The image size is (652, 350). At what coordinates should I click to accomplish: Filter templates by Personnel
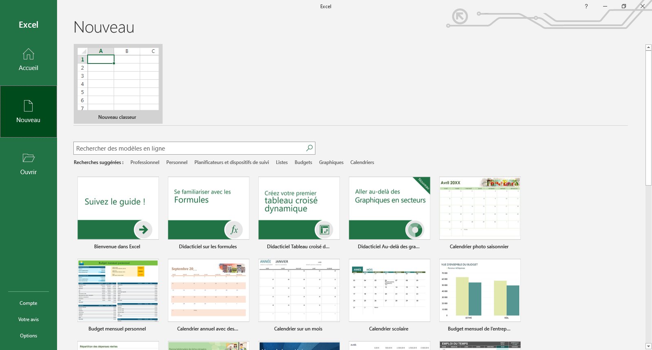177,162
